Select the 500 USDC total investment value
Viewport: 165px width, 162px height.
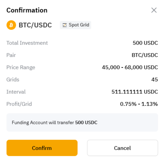tap(145, 43)
